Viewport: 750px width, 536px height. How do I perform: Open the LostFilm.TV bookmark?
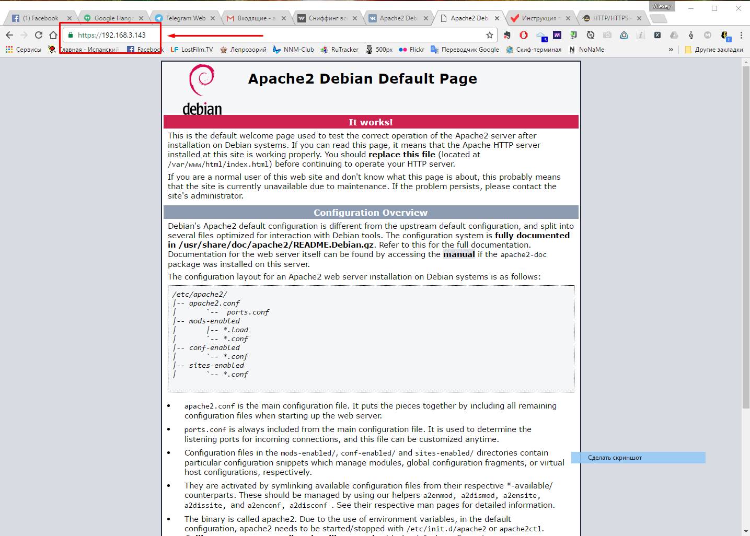(x=192, y=50)
